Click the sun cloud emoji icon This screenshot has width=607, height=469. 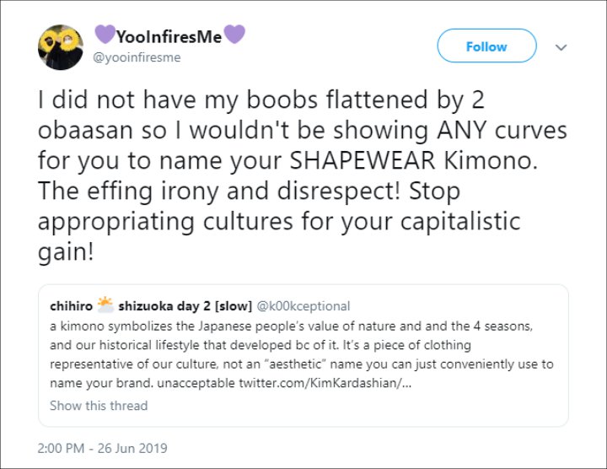(x=105, y=305)
